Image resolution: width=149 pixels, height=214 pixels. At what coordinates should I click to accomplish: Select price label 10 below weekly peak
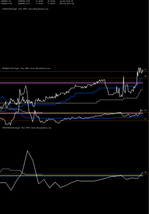(x=145, y=76)
